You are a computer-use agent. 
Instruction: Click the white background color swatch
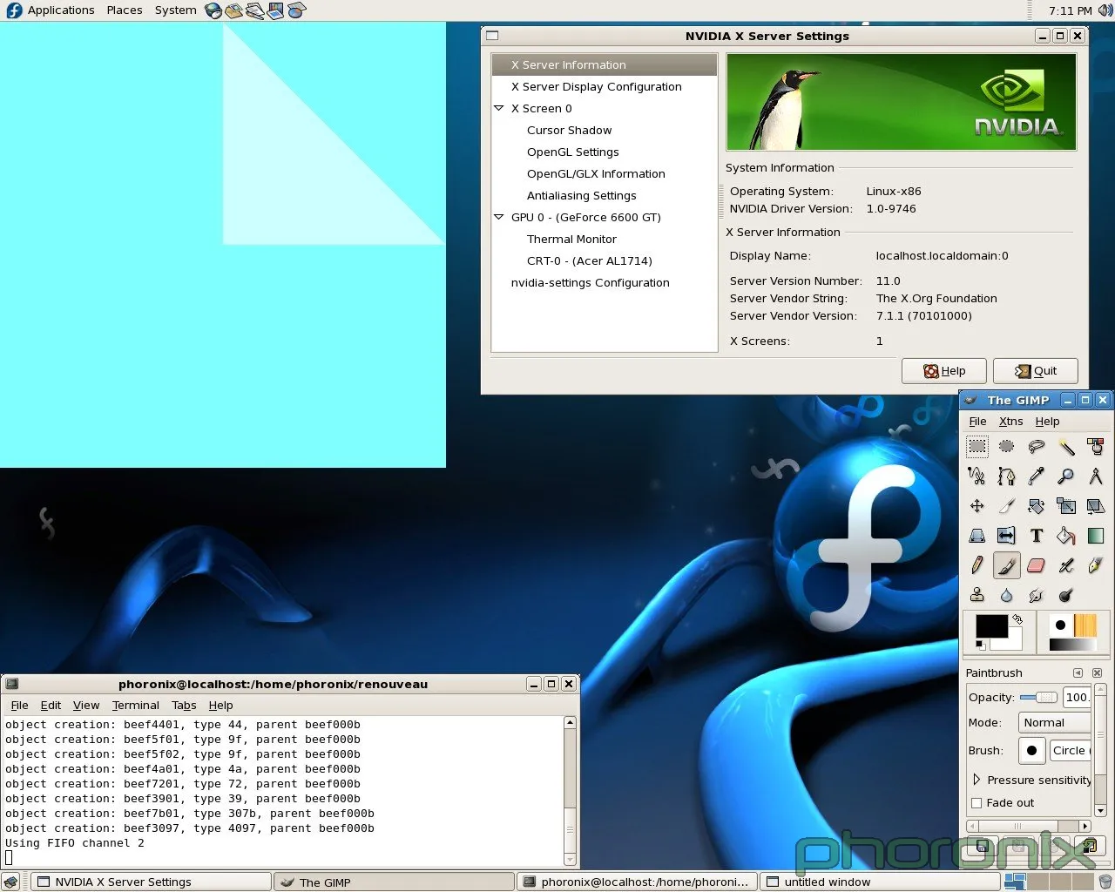[x=1012, y=642]
